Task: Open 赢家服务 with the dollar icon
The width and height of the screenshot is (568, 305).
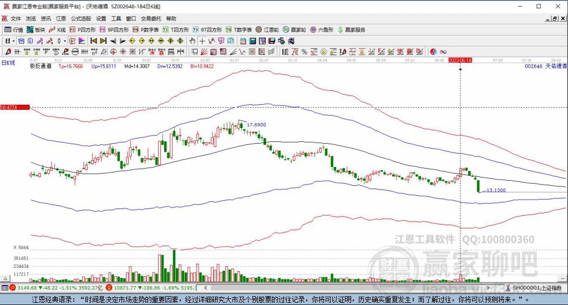Action: 351,30
